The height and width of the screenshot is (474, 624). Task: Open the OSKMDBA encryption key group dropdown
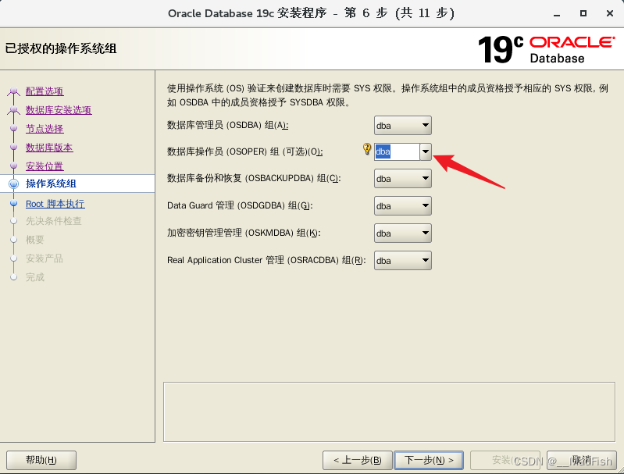tap(403, 233)
